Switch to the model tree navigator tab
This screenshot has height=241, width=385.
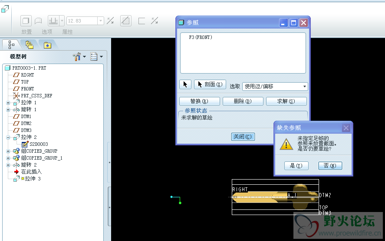coord(11,45)
